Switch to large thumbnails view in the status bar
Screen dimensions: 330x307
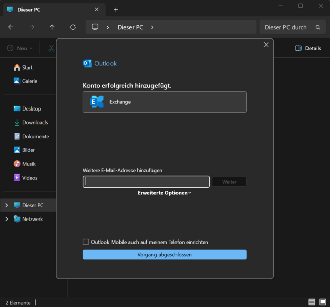[323, 302]
